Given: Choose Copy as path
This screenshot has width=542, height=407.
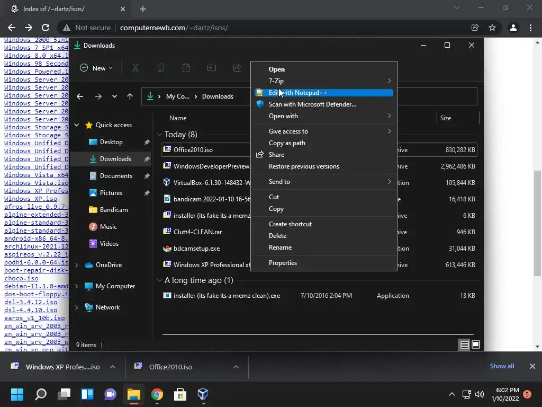Looking at the screenshot, I should point(324,143).
